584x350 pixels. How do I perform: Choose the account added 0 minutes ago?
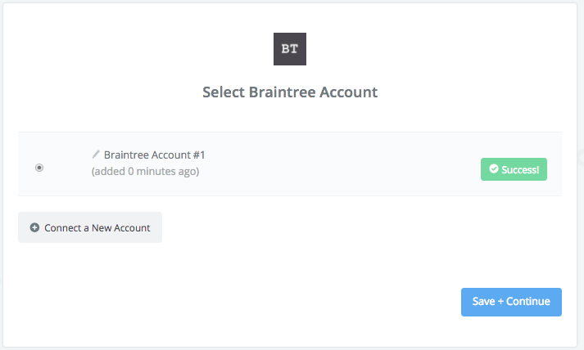pos(39,168)
